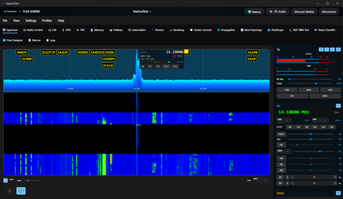Click the S button below the waterfall
Viewport: 343px width, 199px height.
pyautogui.click(x=10, y=191)
